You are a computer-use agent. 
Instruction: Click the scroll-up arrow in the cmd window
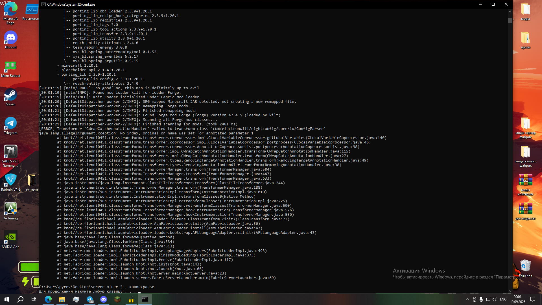(x=510, y=11)
